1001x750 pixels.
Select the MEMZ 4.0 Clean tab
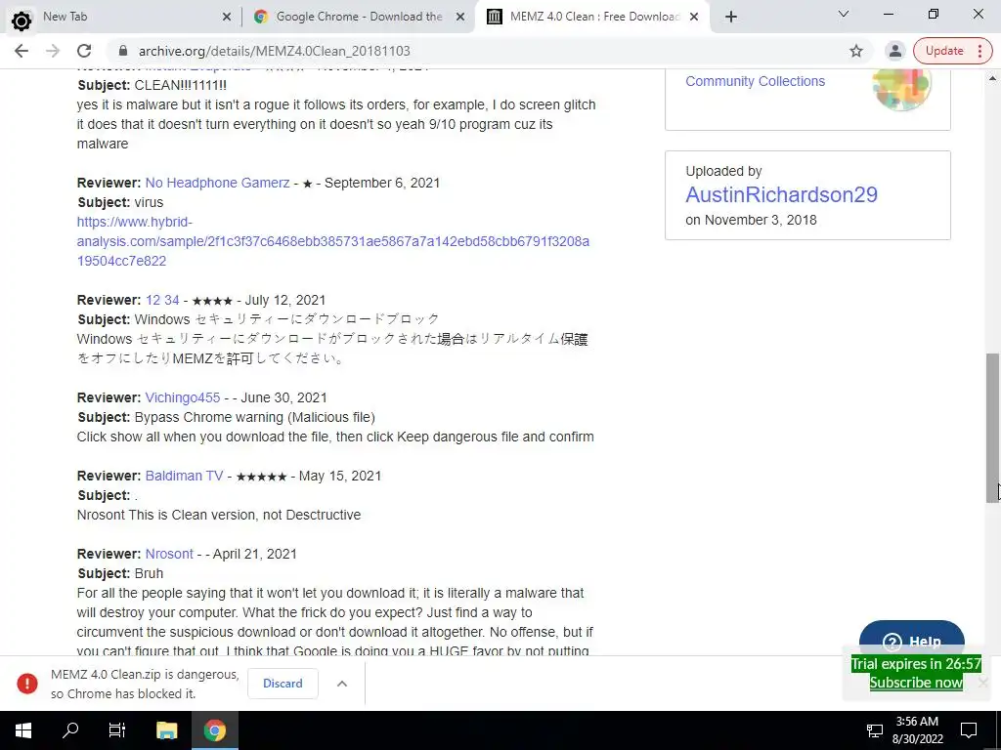click(593, 17)
